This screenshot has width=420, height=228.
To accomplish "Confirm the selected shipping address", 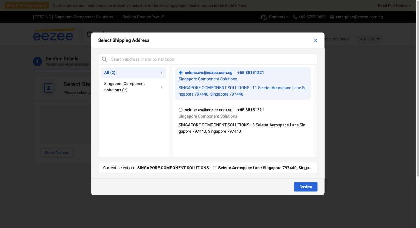I will [x=306, y=187].
